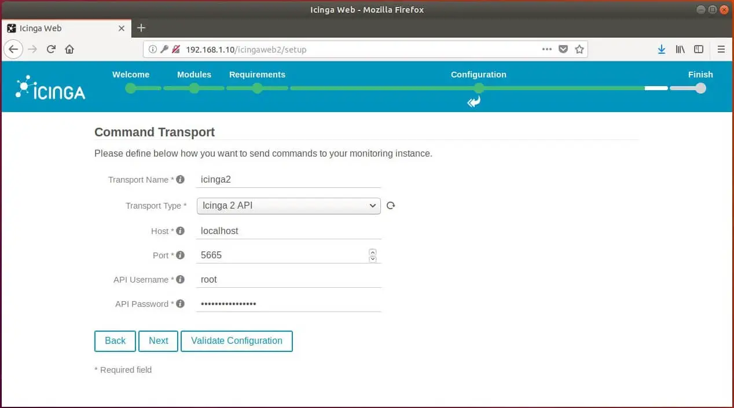Click the API Password info icon
The width and height of the screenshot is (734, 408).
[180, 303]
